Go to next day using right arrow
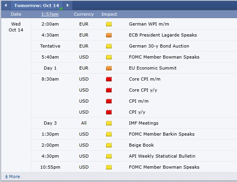Image resolution: width=237 pixels, height=182 pixels. point(67,6)
